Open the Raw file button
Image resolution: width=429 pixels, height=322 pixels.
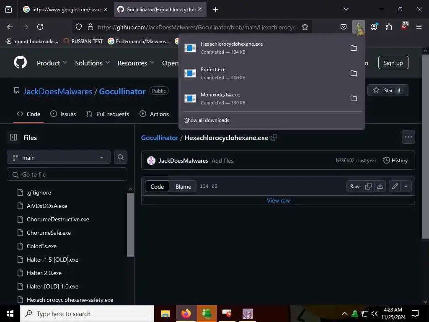point(355,186)
